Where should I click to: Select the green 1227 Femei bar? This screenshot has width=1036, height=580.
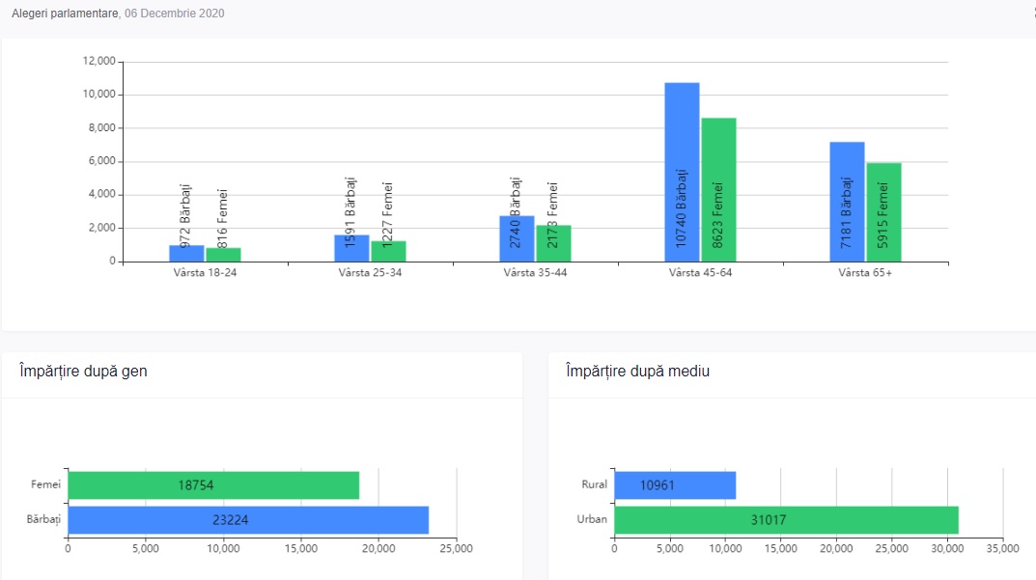pos(388,251)
